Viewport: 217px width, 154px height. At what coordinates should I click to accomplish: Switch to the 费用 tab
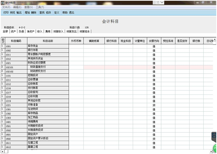(48, 31)
